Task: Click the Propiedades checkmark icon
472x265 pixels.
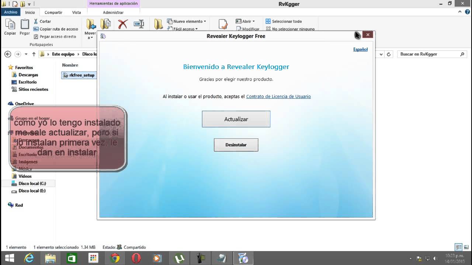Action: (223, 24)
